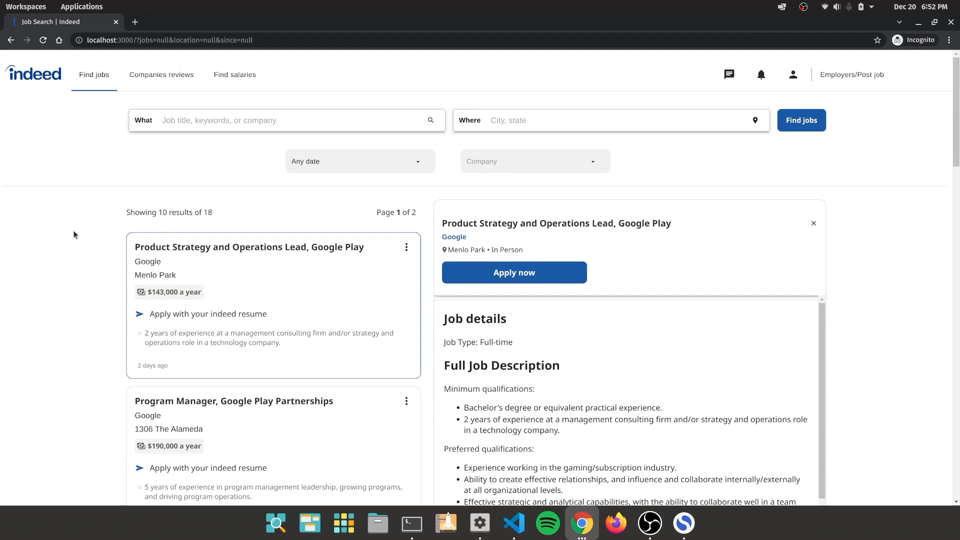Open the messages chat icon
Viewport: 960px width, 540px height.
[x=729, y=74]
